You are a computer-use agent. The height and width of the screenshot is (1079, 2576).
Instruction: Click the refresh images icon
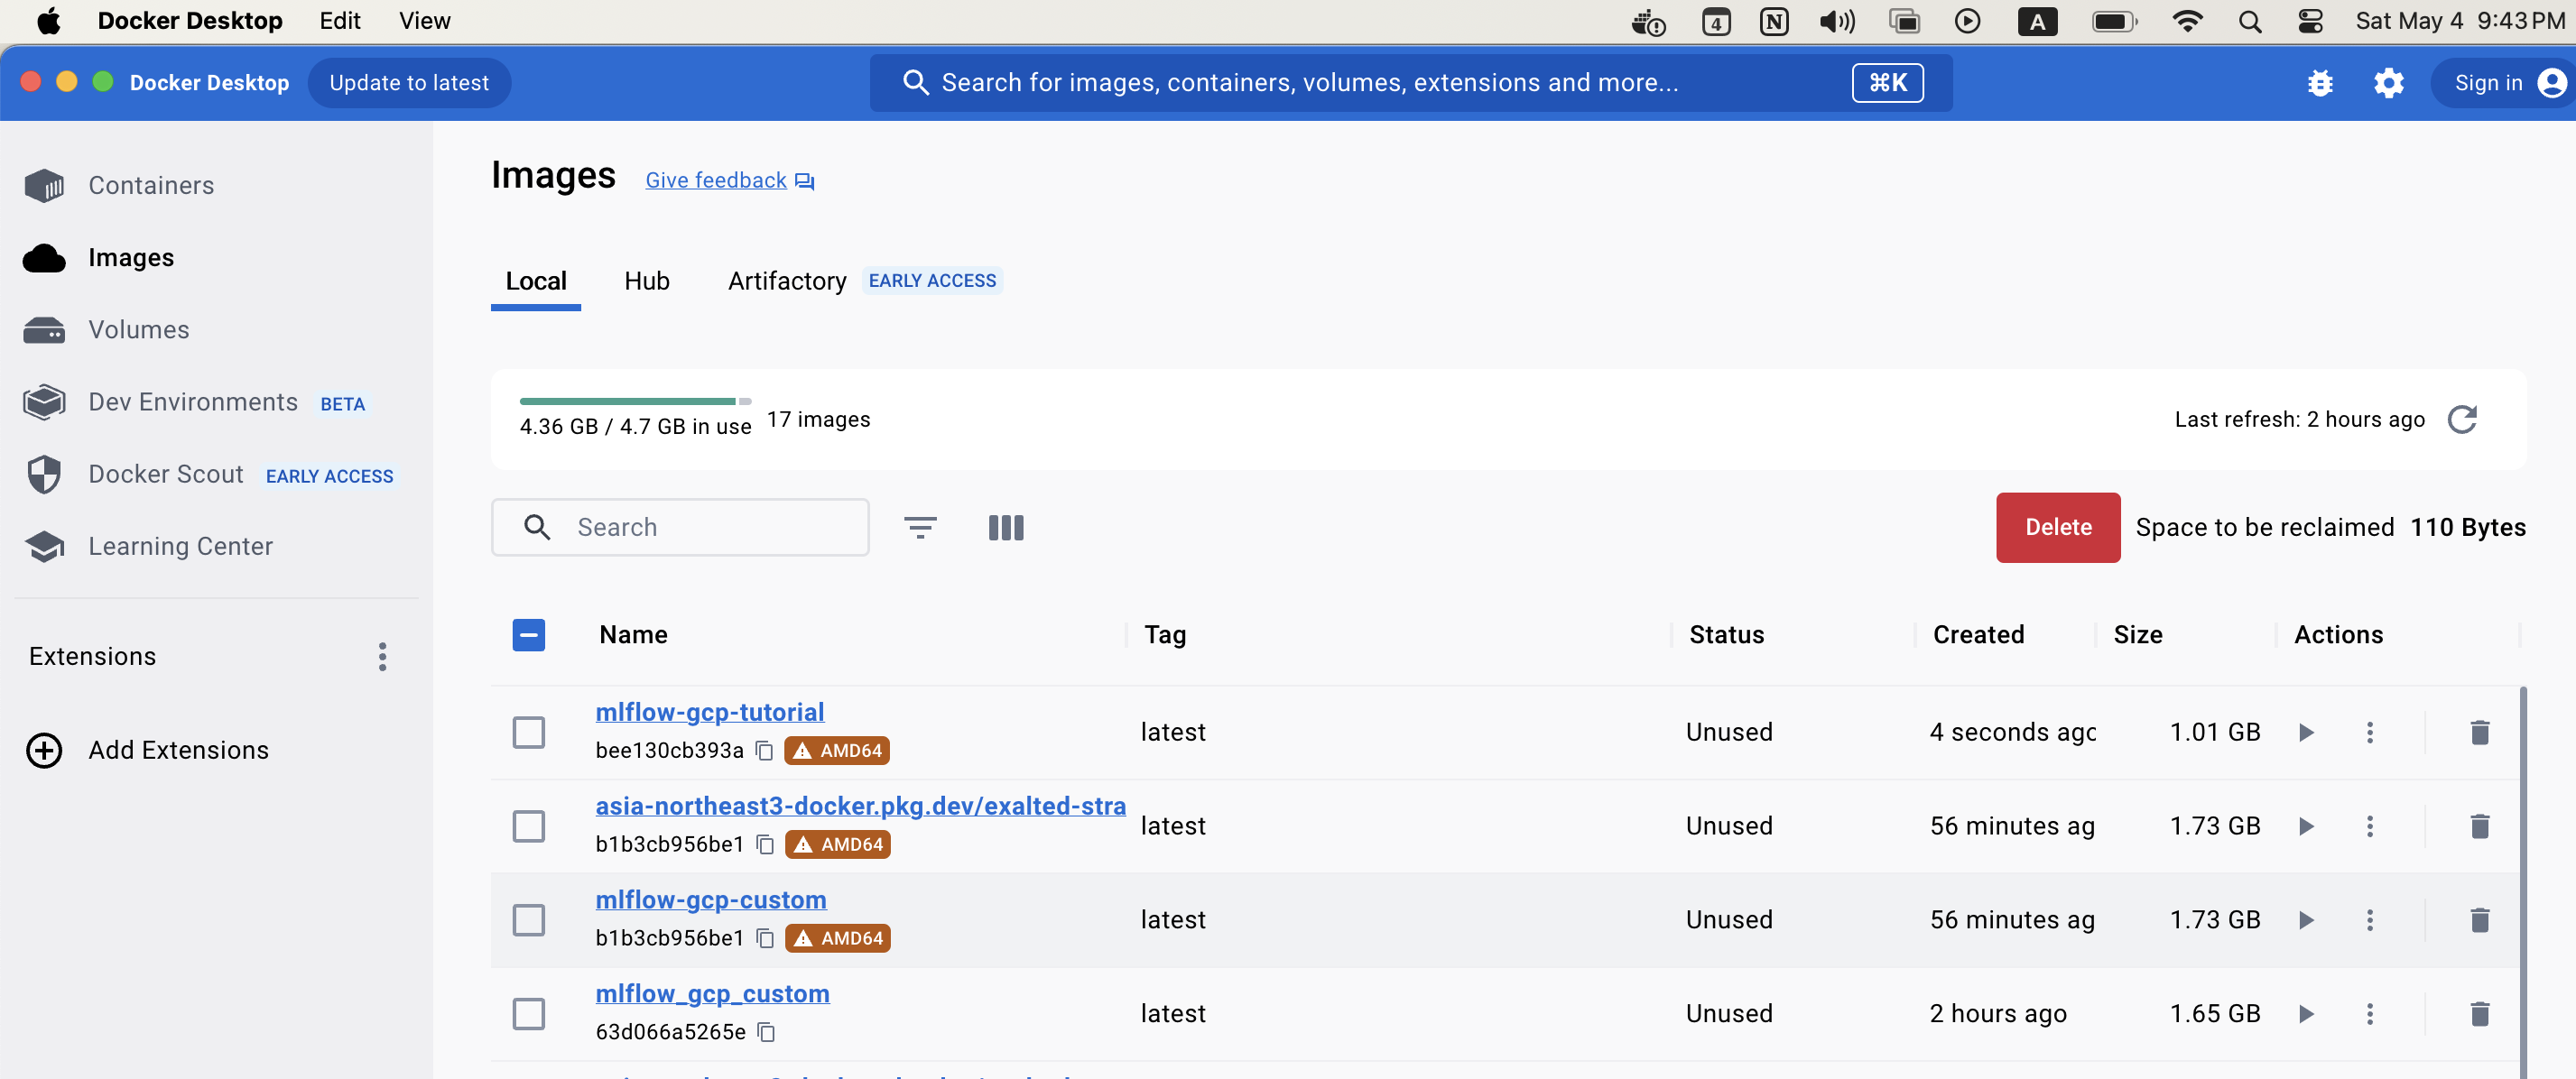(x=2461, y=420)
